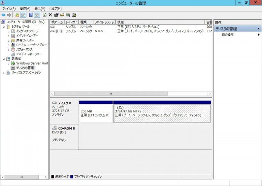Select the C: 3724.97 GB NTFS partition block
The image size is (262, 186).
(162, 113)
